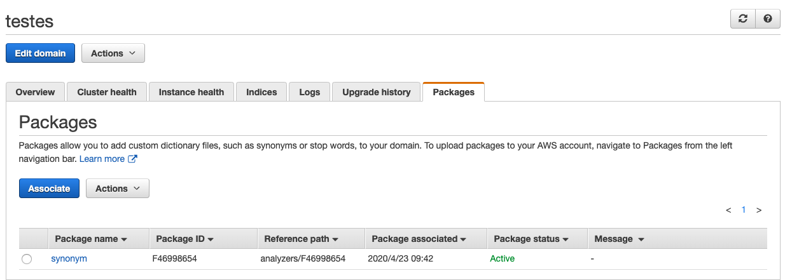The width and height of the screenshot is (792, 280).
Task: Open help via question mark icon
Action: pos(768,19)
